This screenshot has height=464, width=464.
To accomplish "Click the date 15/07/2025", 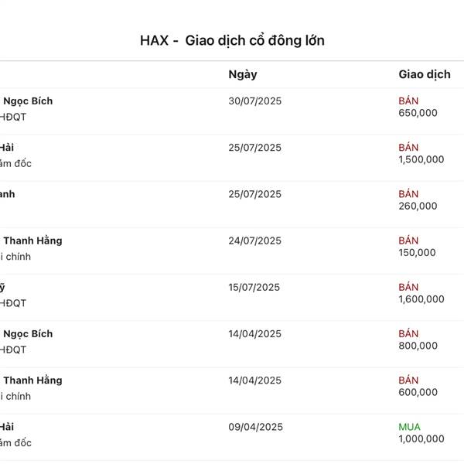I will [x=254, y=288].
